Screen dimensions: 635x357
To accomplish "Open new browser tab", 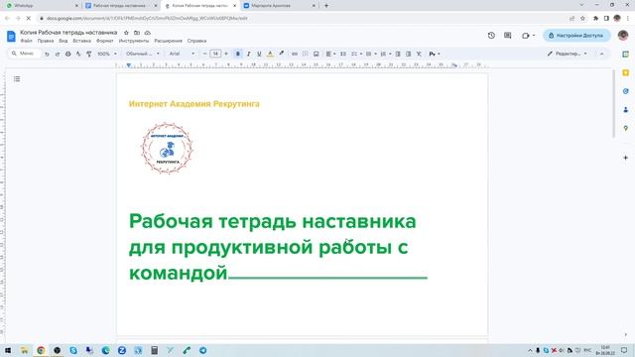I will point(326,6).
